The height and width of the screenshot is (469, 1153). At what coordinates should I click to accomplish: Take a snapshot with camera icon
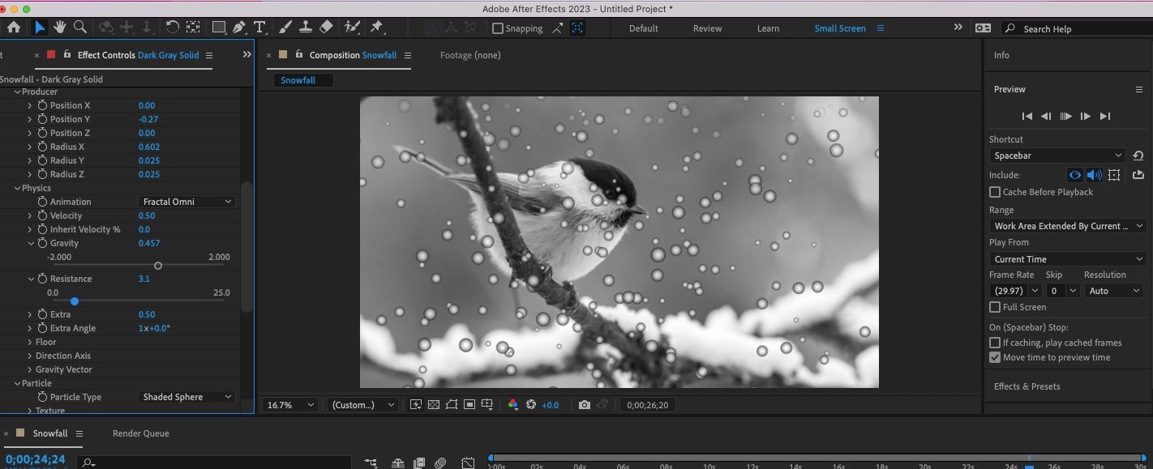pos(585,405)
